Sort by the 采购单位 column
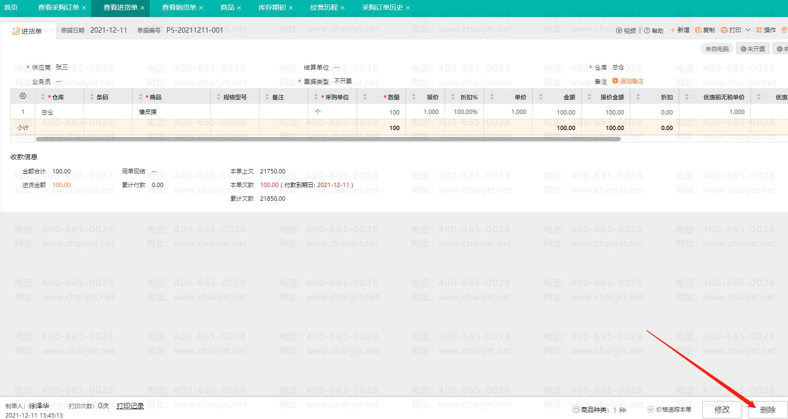 coord(316,97)
